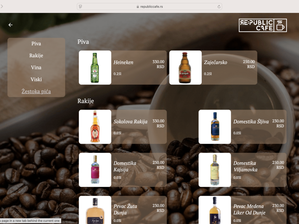Open the Žestoka pića link
Image resolution: width=299 pixels, height=224 pixels.
pyautogui.click(x=36, y=91)
